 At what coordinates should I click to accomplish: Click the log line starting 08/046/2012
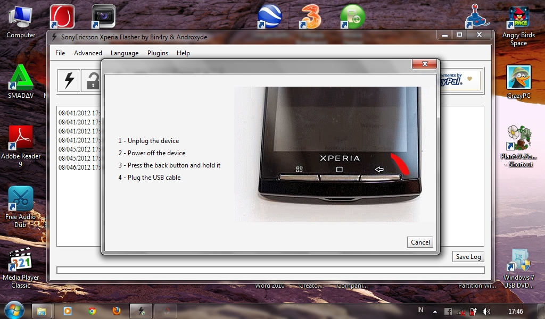79,167
